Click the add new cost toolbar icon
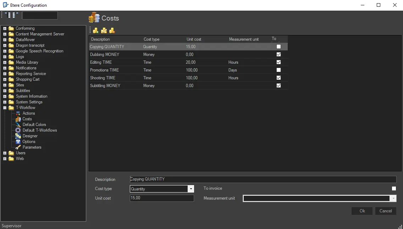Screen dimensions: 403x229 tap(95, 30)
